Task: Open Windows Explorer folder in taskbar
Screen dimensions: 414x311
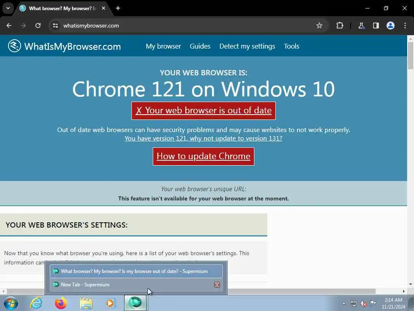Action: [x=86, y=303]
